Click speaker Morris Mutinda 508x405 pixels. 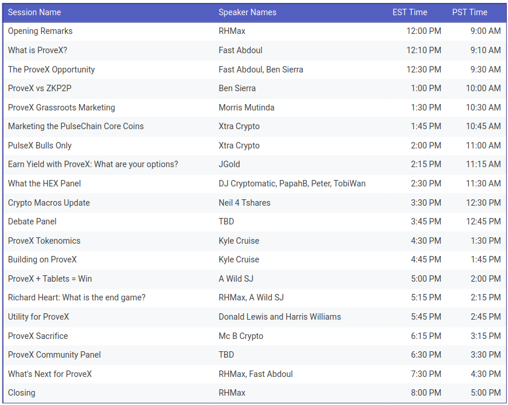pyautogui.click(x=246, y=108)
